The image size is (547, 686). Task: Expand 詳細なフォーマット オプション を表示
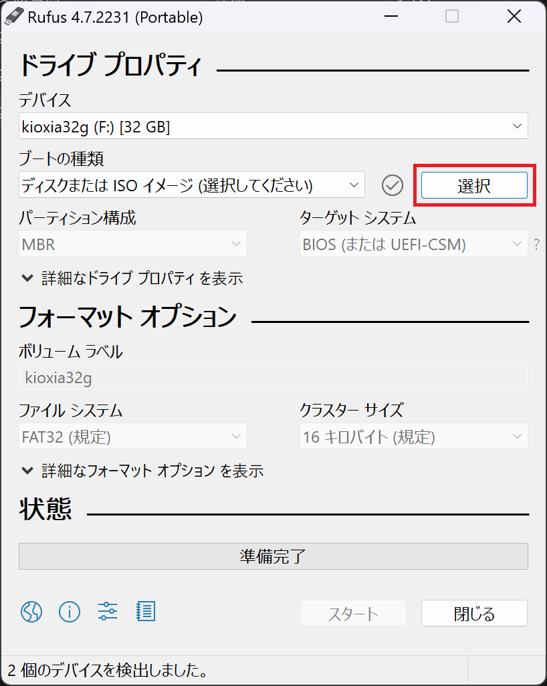(142, 471)
